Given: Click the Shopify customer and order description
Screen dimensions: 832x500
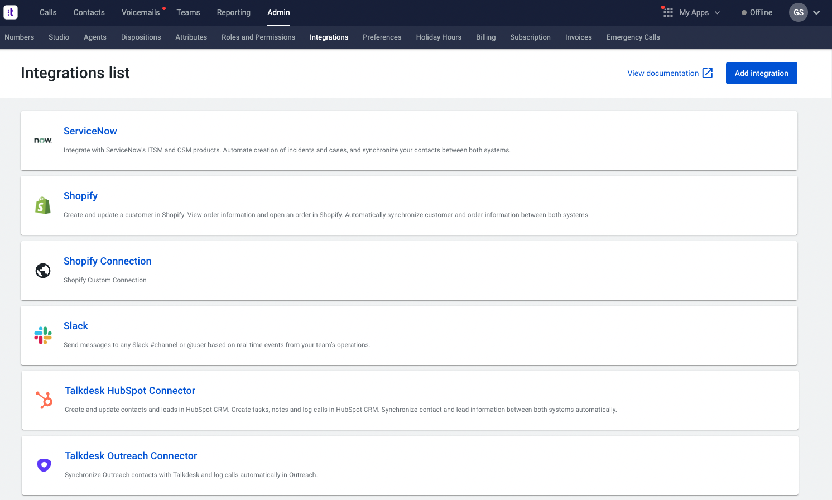Looking at the screenshot, I should [326, 215].
